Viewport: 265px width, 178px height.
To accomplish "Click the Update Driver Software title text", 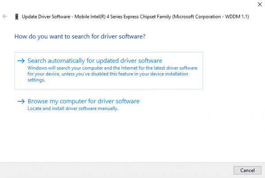I will [x=44, y=16].
